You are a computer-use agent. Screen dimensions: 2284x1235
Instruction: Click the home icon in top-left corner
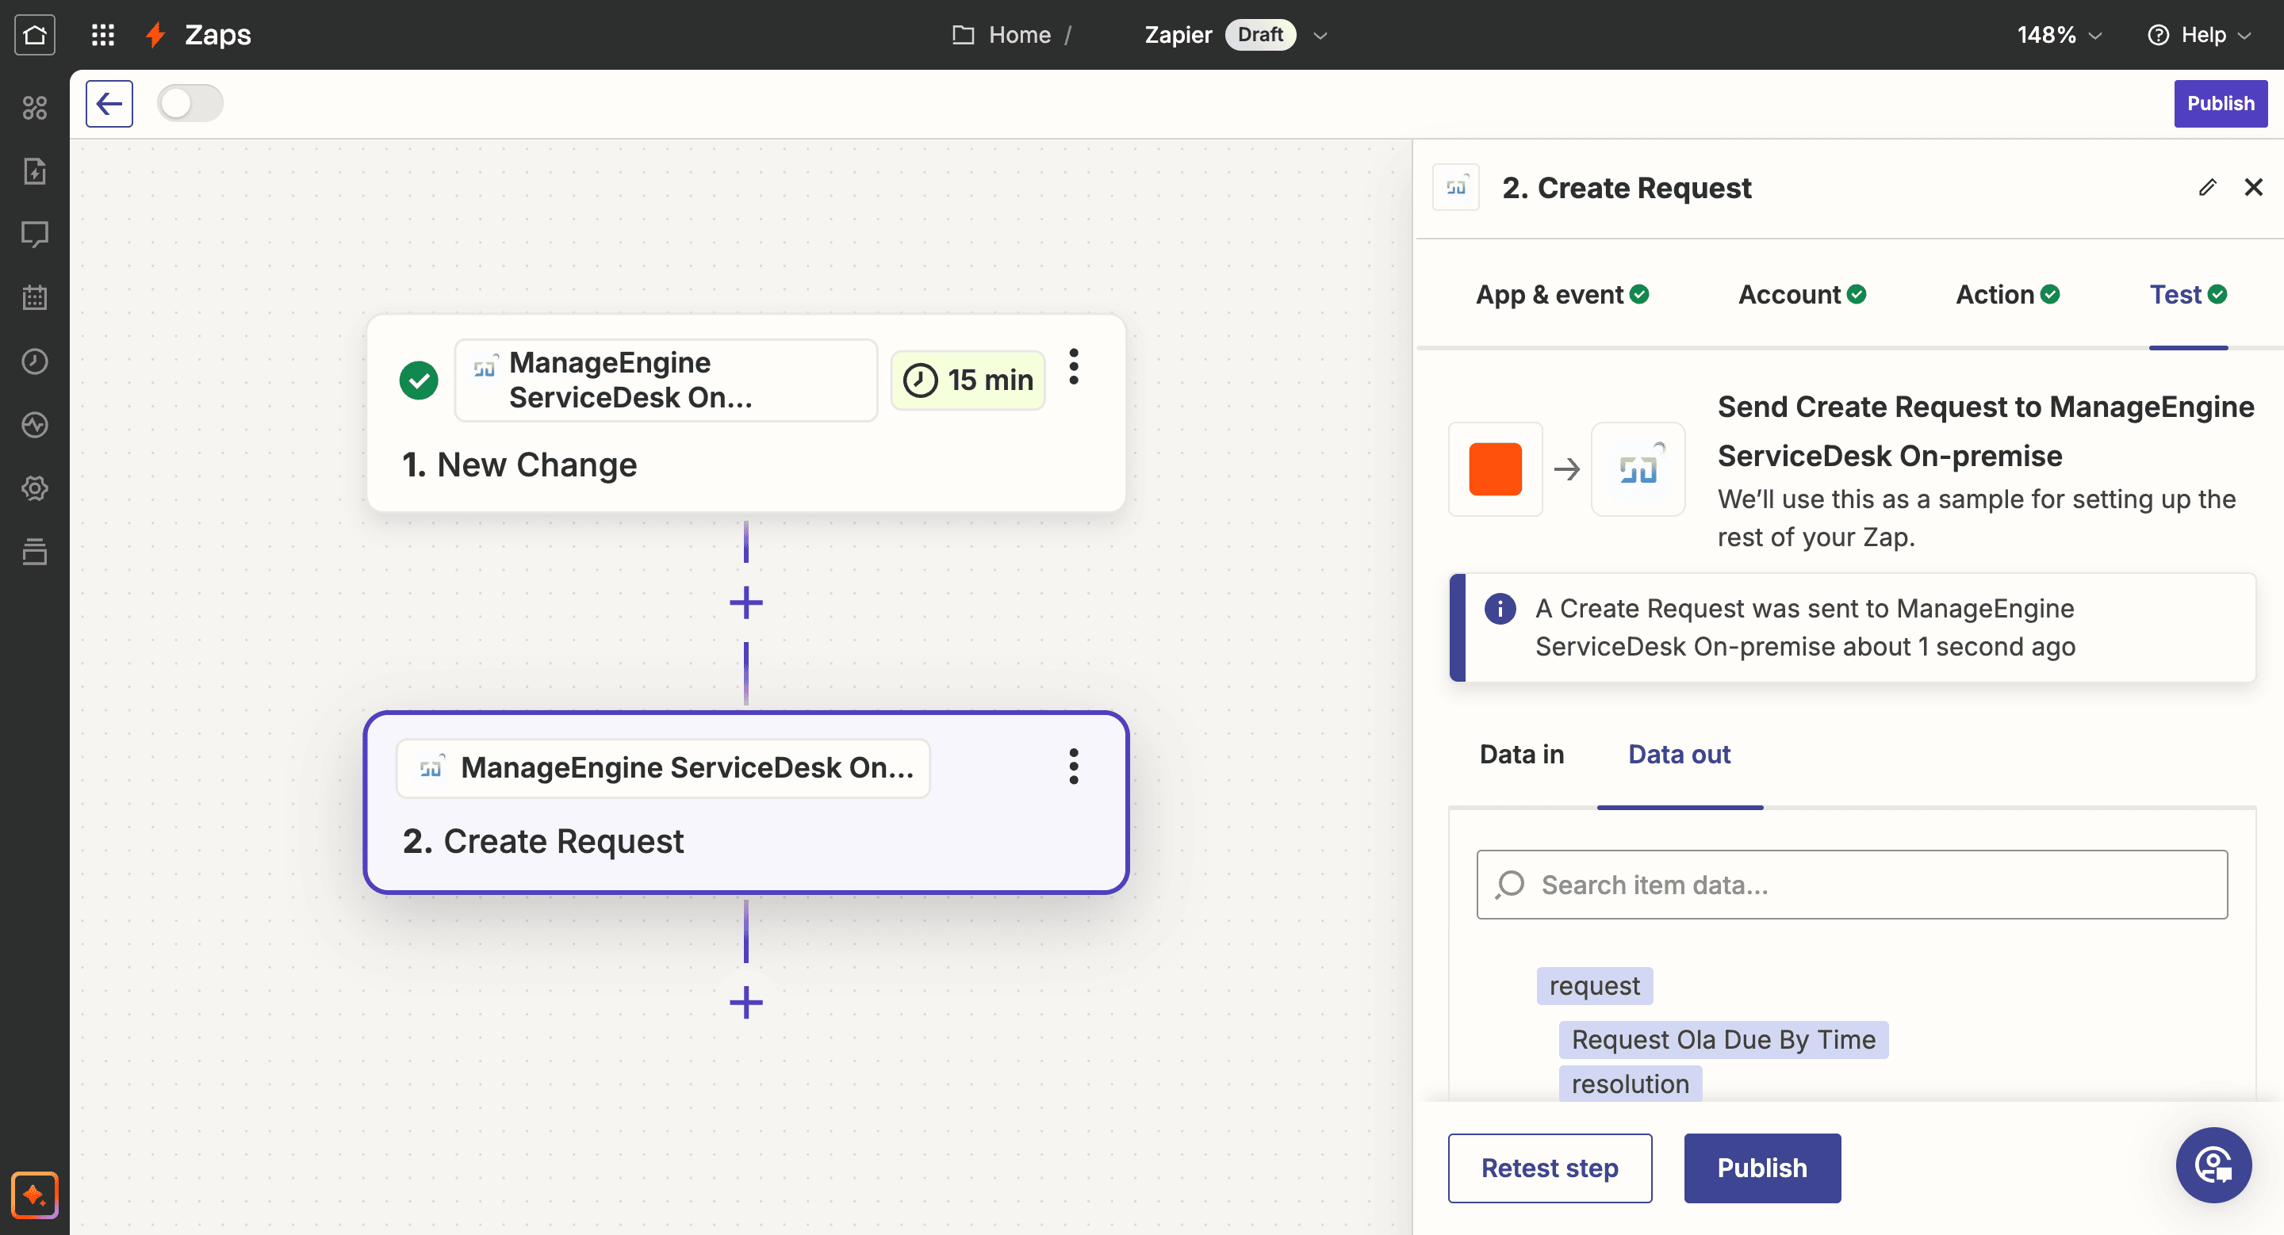point(35,35)
